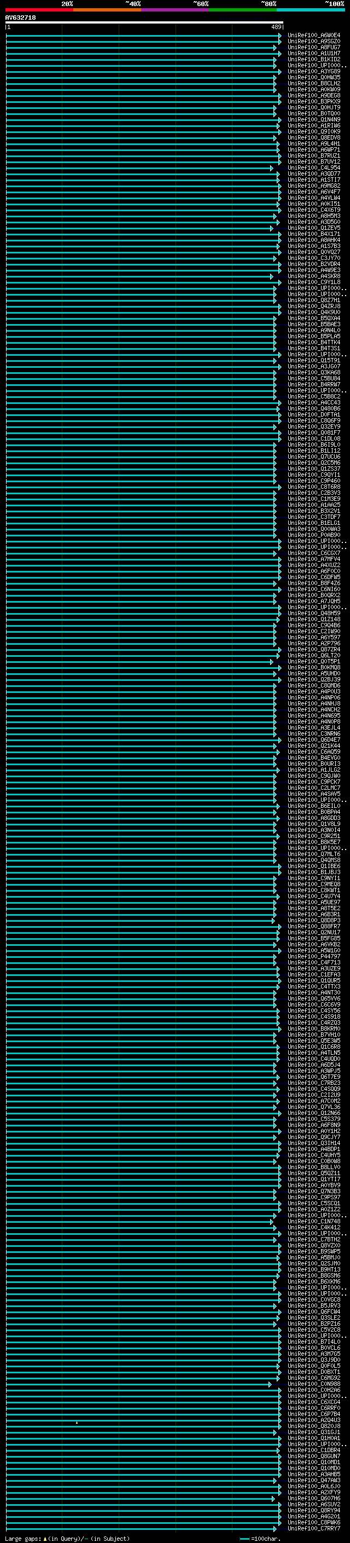
Task: Select hit label UniRef100_Q48H59
Action: (314, 613)
